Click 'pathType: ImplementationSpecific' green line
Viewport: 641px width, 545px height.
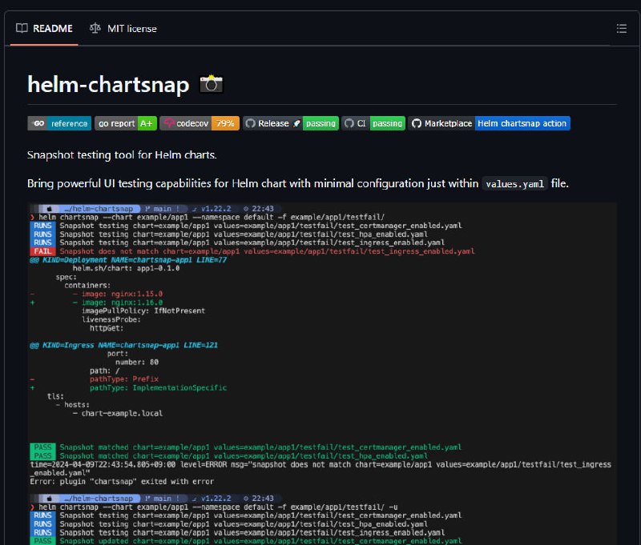(x=158, y=388)
